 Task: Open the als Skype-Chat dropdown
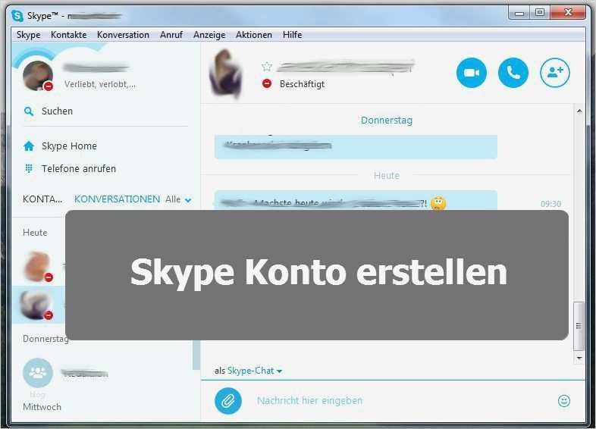click(x=249, y=371)
